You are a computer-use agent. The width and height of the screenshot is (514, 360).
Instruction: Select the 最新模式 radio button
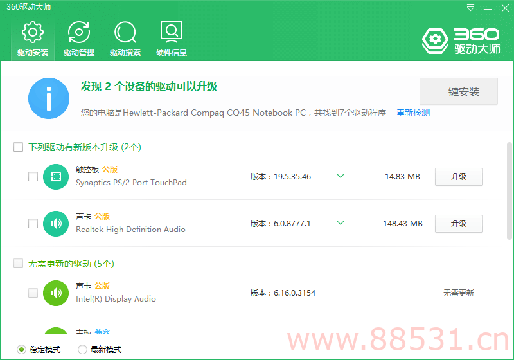tap(82, 350)
